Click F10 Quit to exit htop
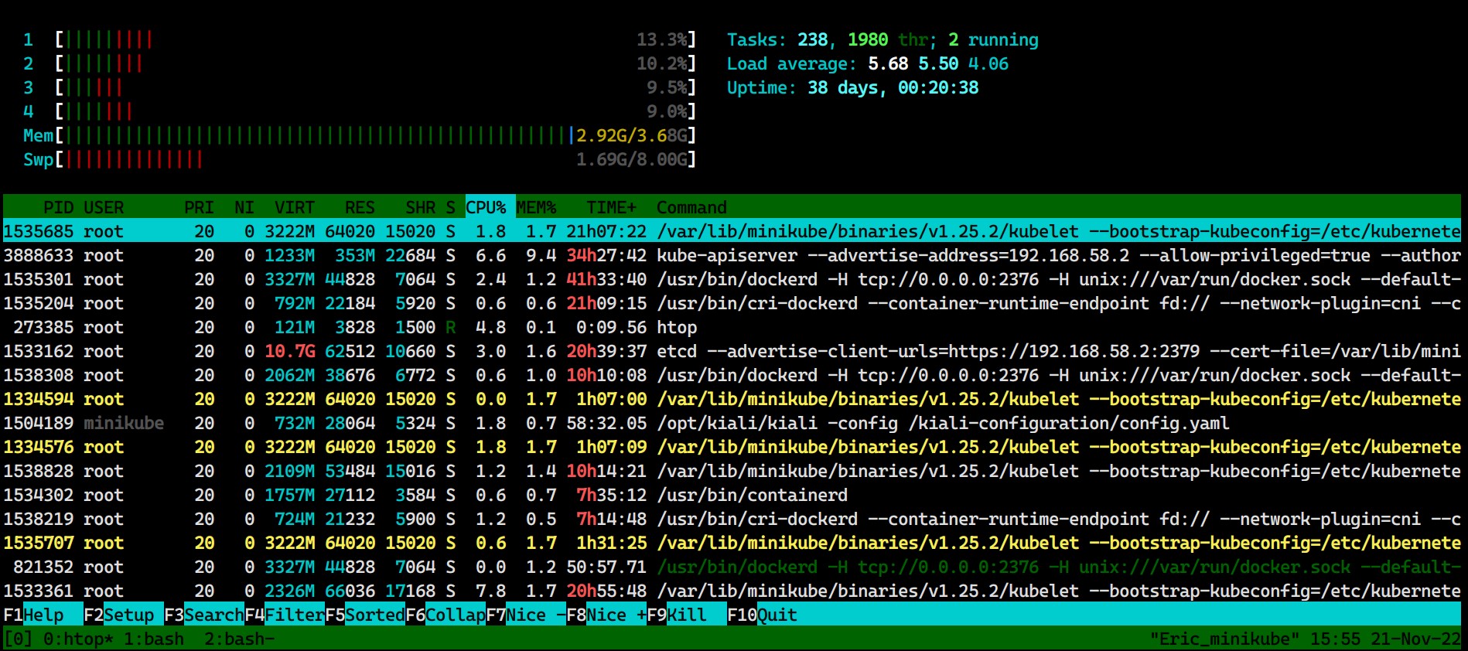This screenshot has width=1468, height=651. click(x=763, y=615)
